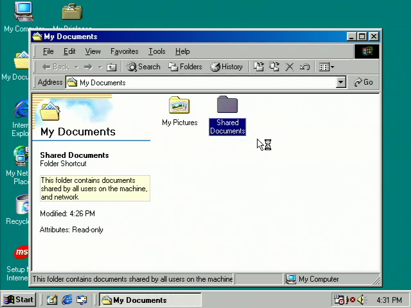Screen dimensions: 411x308
Task: Click the My Documents title bar icon
Action: (x=37, y=37)
